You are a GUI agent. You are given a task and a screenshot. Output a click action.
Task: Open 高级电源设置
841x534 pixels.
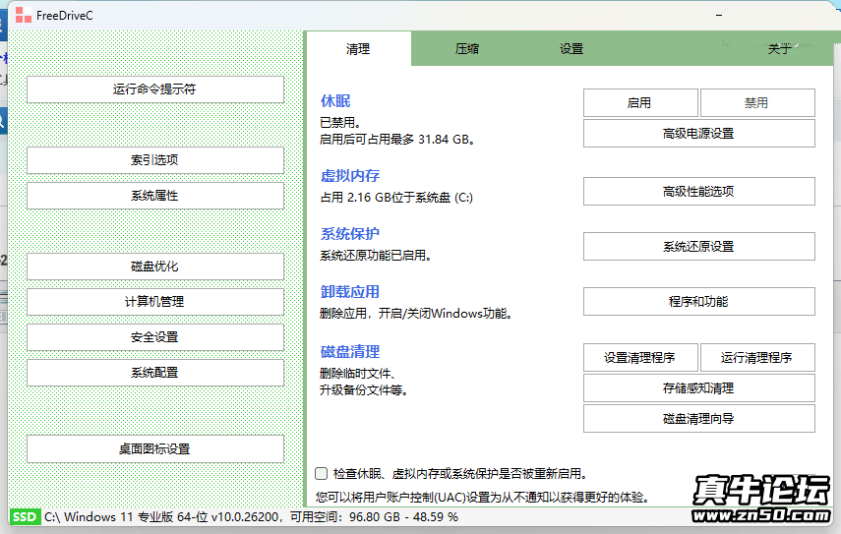(698, 134)
